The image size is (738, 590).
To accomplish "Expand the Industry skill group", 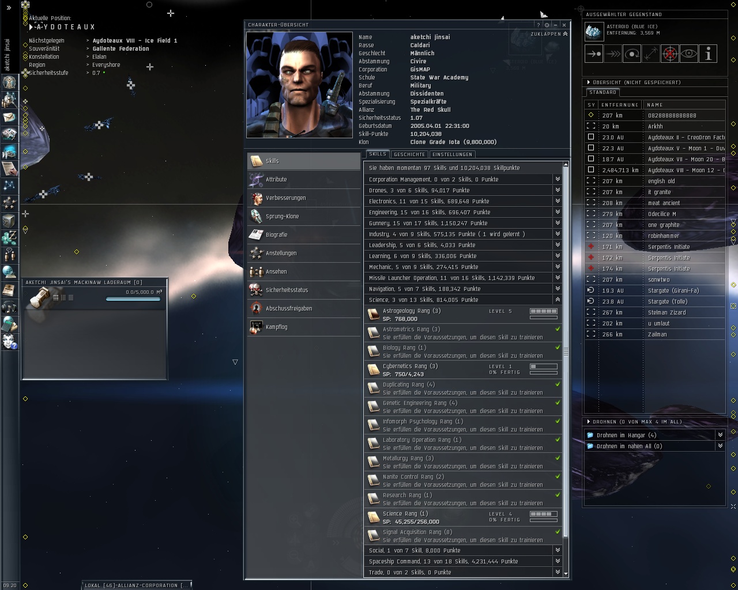I will coord(558,234).
